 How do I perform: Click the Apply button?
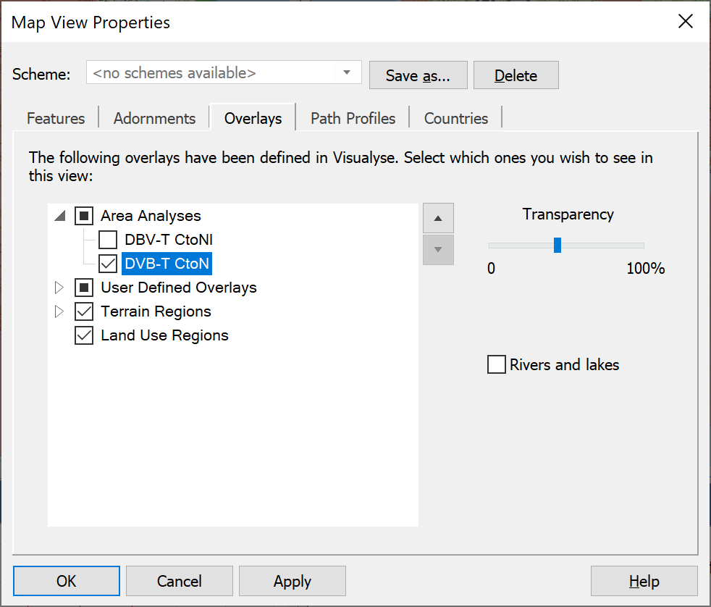point(293,581)
